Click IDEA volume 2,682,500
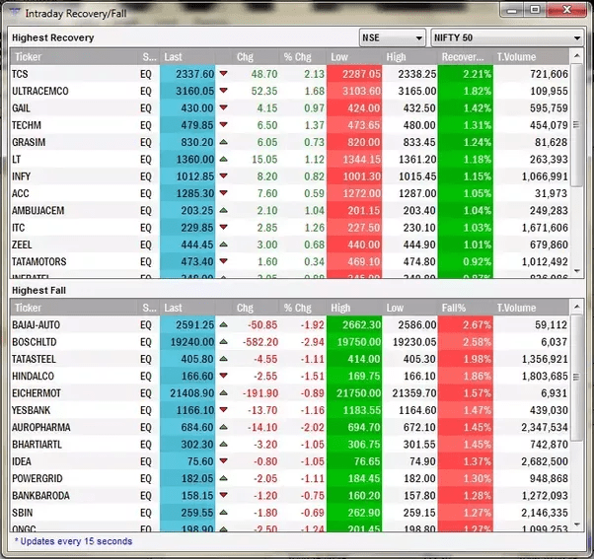The image size is (594, 559). point(545,461)
